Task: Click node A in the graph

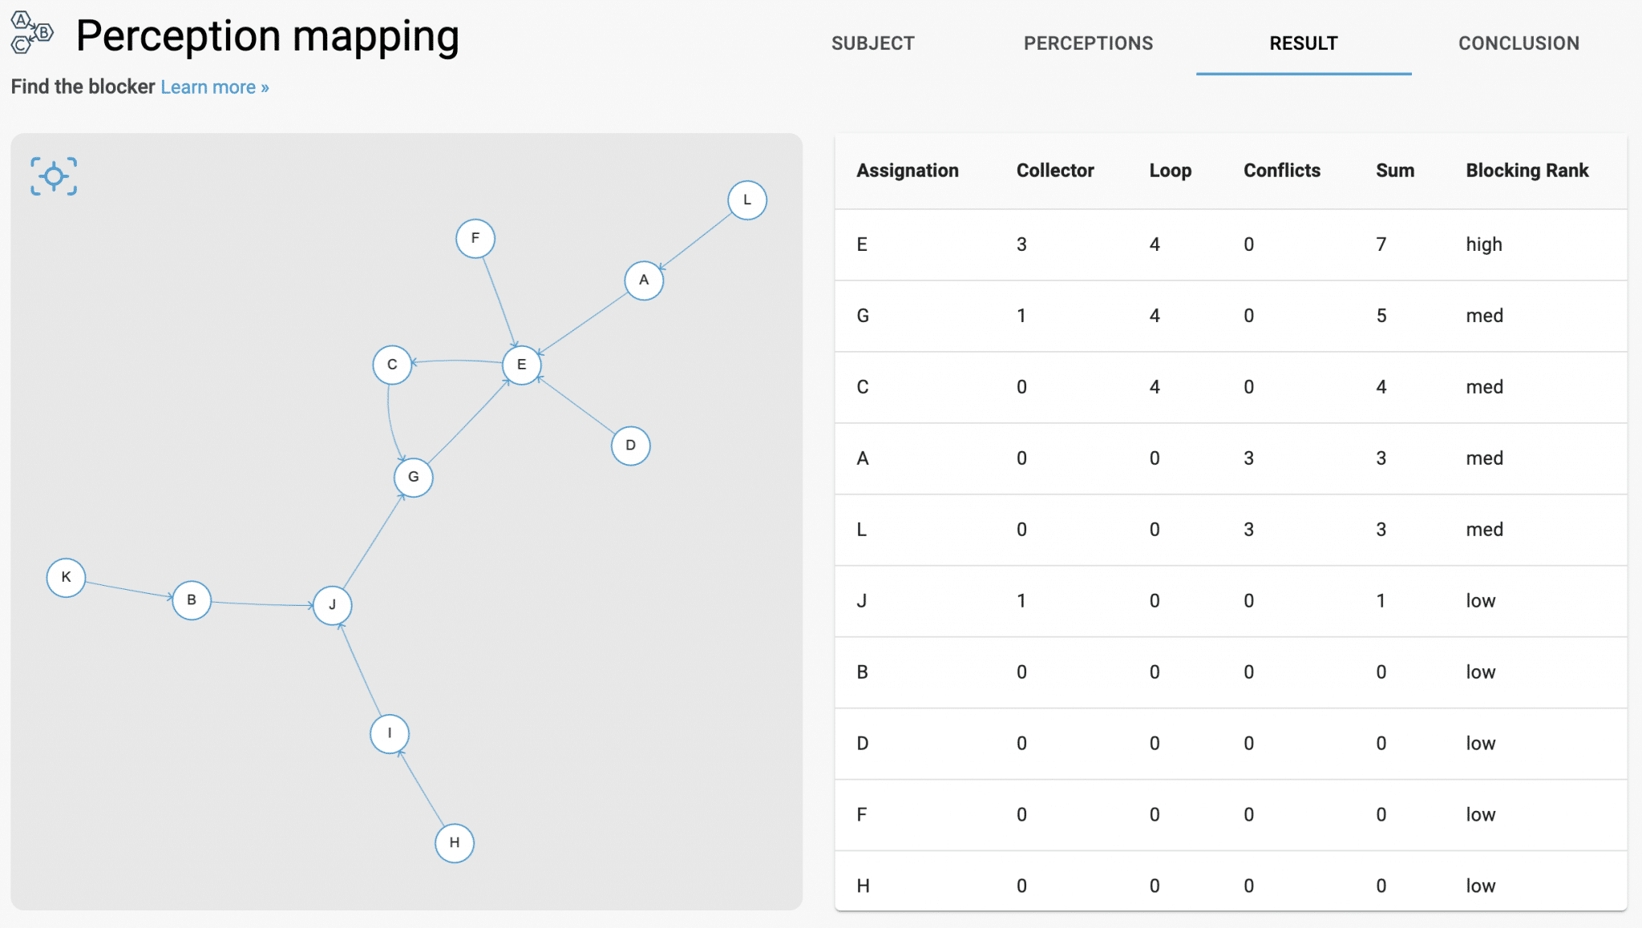Action: pyautogui.click(x=644, y=280)
